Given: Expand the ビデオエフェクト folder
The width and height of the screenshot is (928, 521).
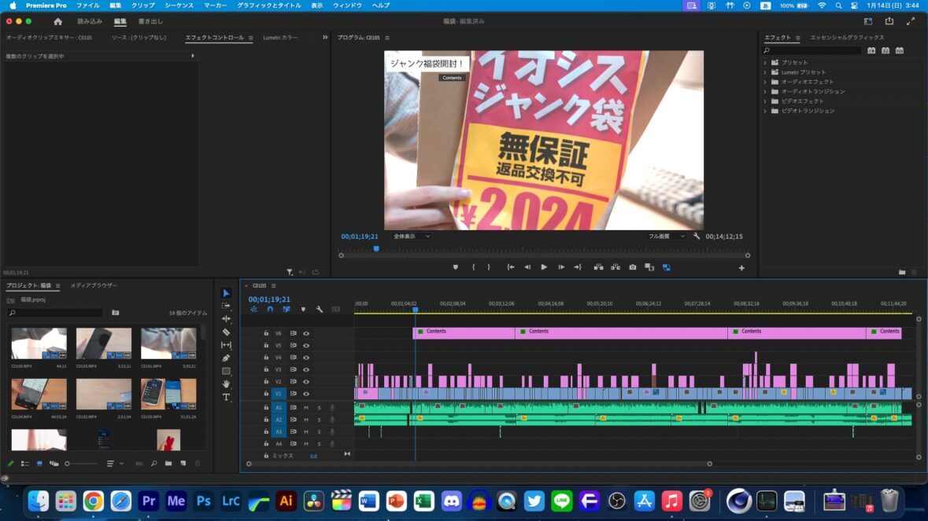Looking at the screenshot, I should click(764, 101).
